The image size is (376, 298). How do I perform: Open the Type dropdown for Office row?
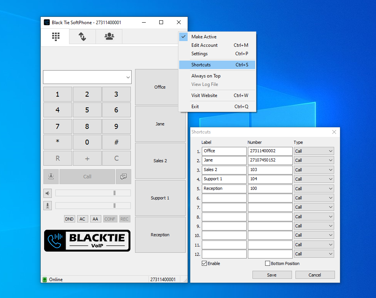pos(330,151)
